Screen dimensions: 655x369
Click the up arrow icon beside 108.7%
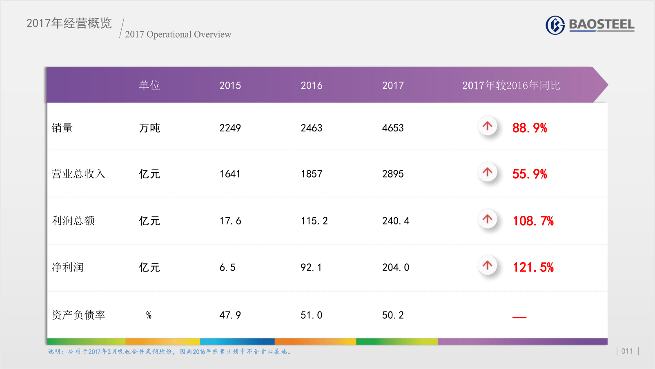487,219
